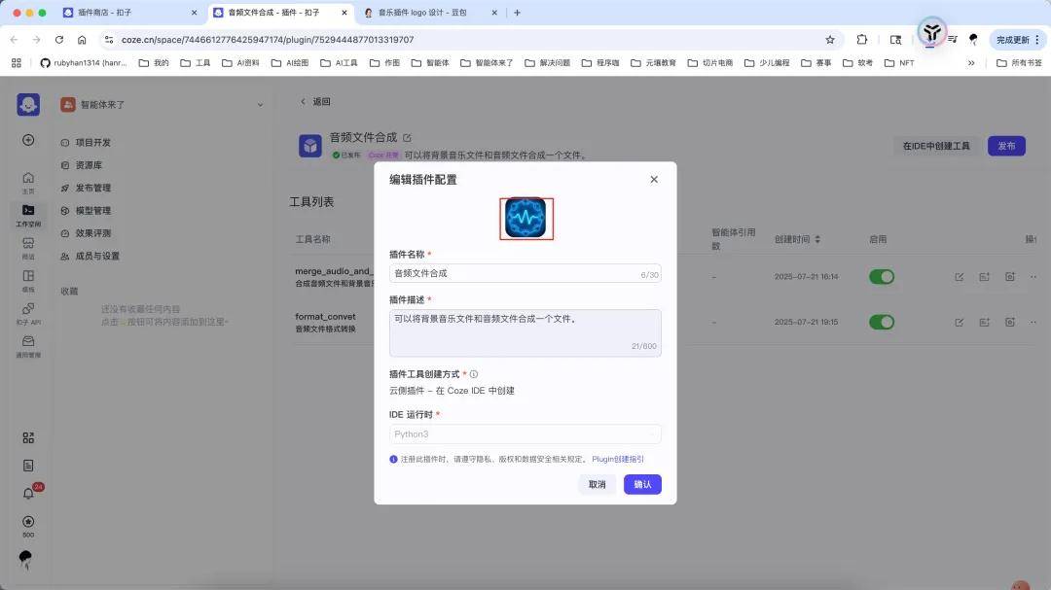The height and width of the screenshot is (590, 1051).
Task: Toggle the enable switch for merge_audio_and tool
Action: point(881,277)
